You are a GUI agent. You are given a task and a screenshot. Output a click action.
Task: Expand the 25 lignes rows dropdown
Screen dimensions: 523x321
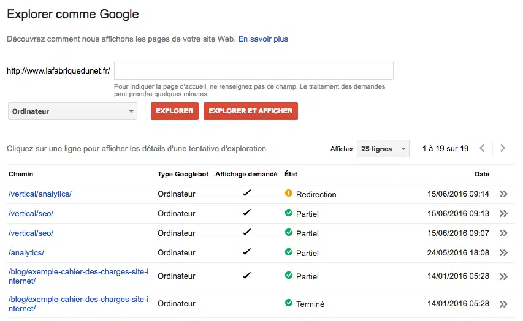383,149
